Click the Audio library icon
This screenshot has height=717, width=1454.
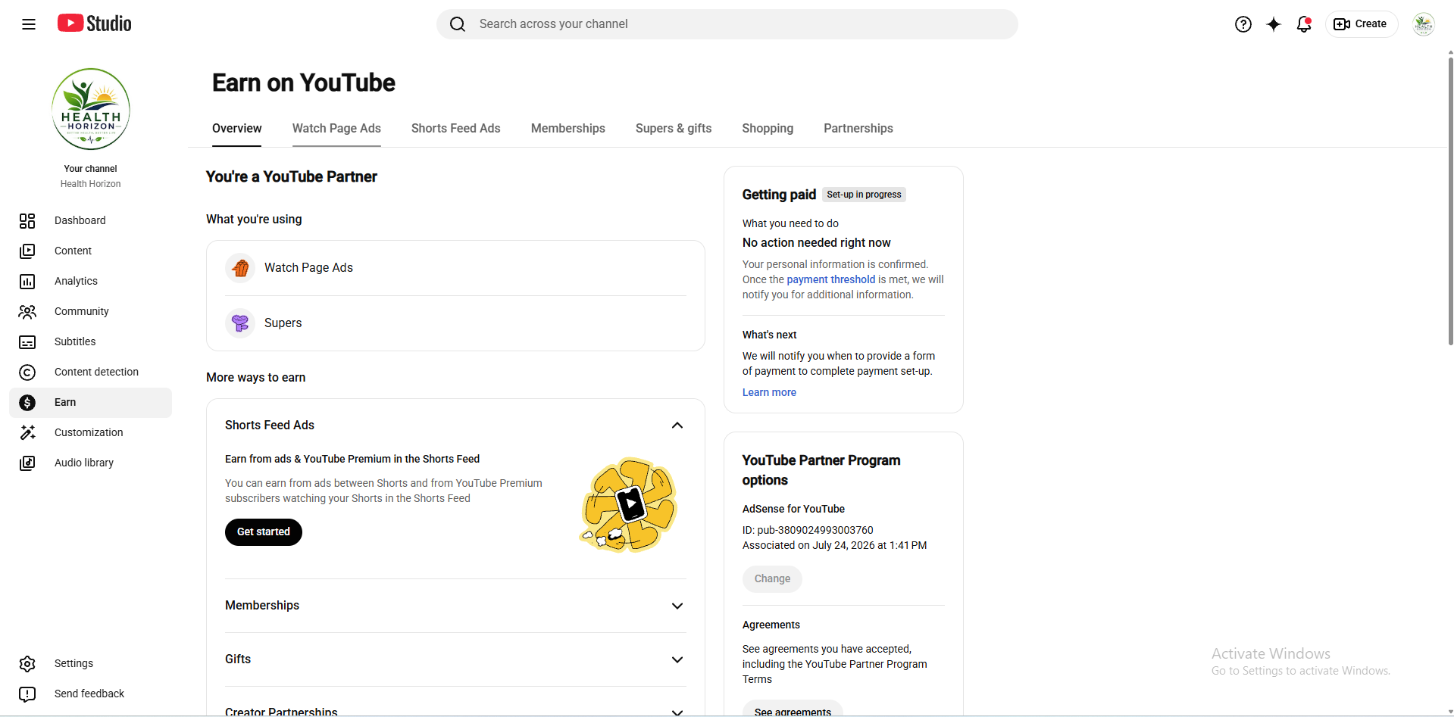coord(27,463)
